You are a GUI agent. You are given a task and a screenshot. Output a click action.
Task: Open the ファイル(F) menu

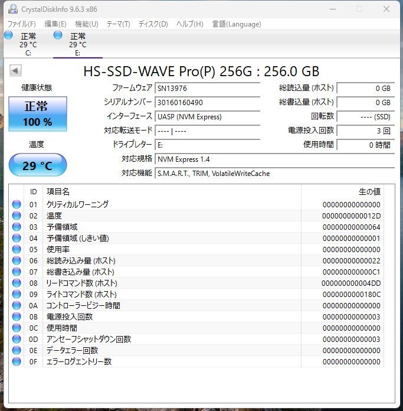click(x=21, y=24)
